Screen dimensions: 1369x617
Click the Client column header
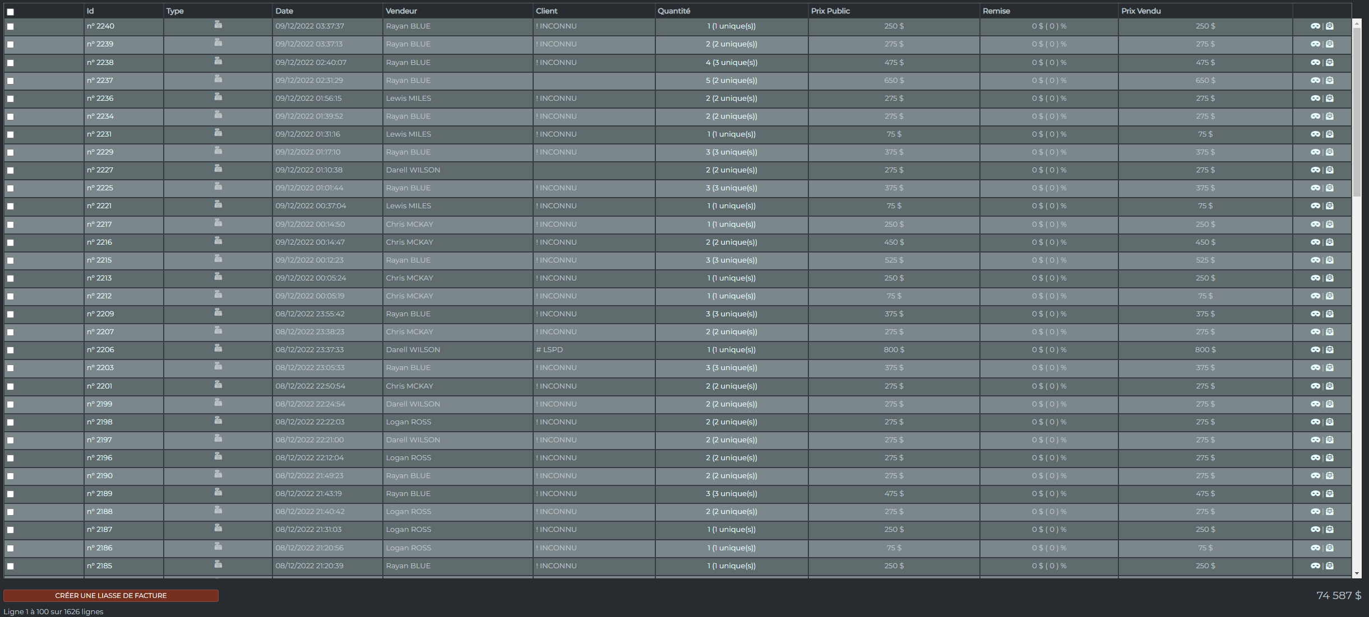point(547,11)
